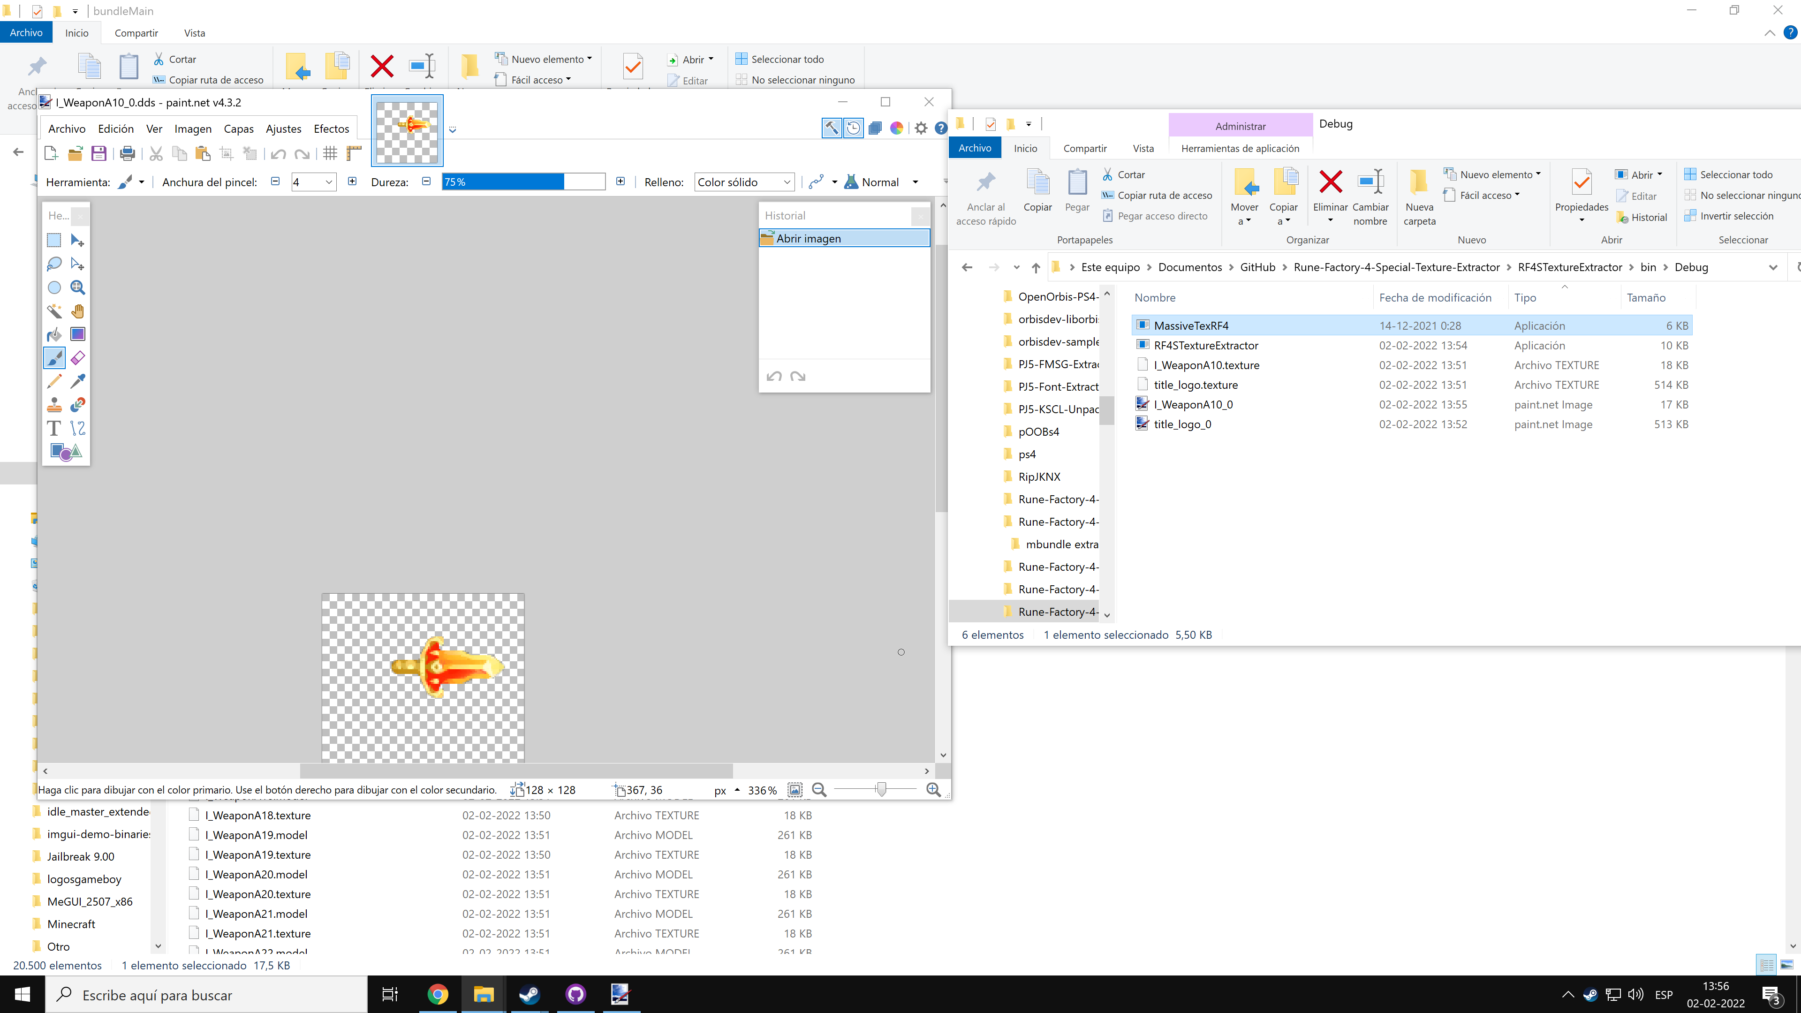
Task: Open the Efectos menu in paint.net
Action: [x=331, y=129]
